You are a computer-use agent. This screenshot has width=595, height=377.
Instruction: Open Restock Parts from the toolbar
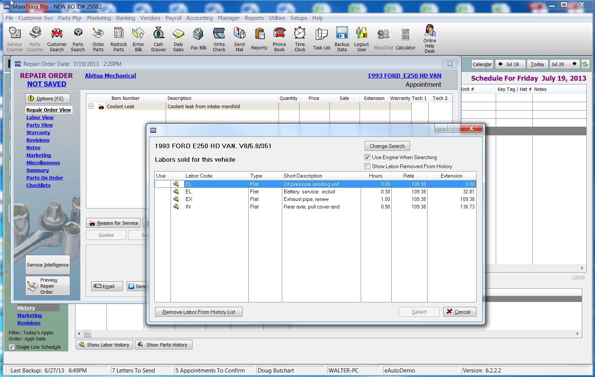118,39
